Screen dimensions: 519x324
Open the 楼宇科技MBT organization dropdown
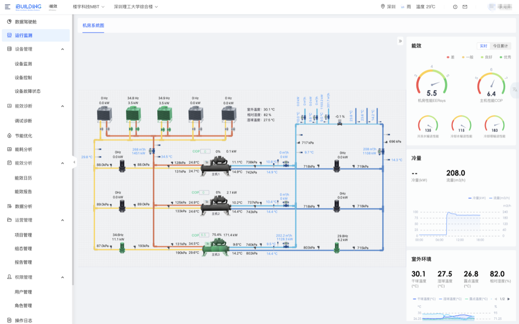click(88, 7)
